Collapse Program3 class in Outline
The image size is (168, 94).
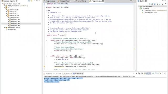(139, 8)
